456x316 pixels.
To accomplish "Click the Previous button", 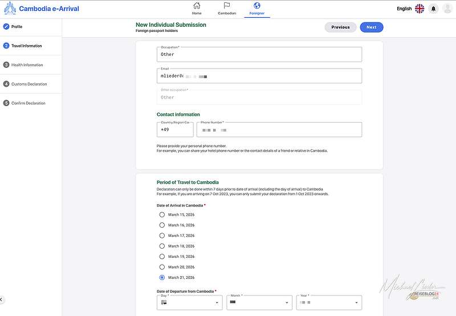I will click(340, 27).
